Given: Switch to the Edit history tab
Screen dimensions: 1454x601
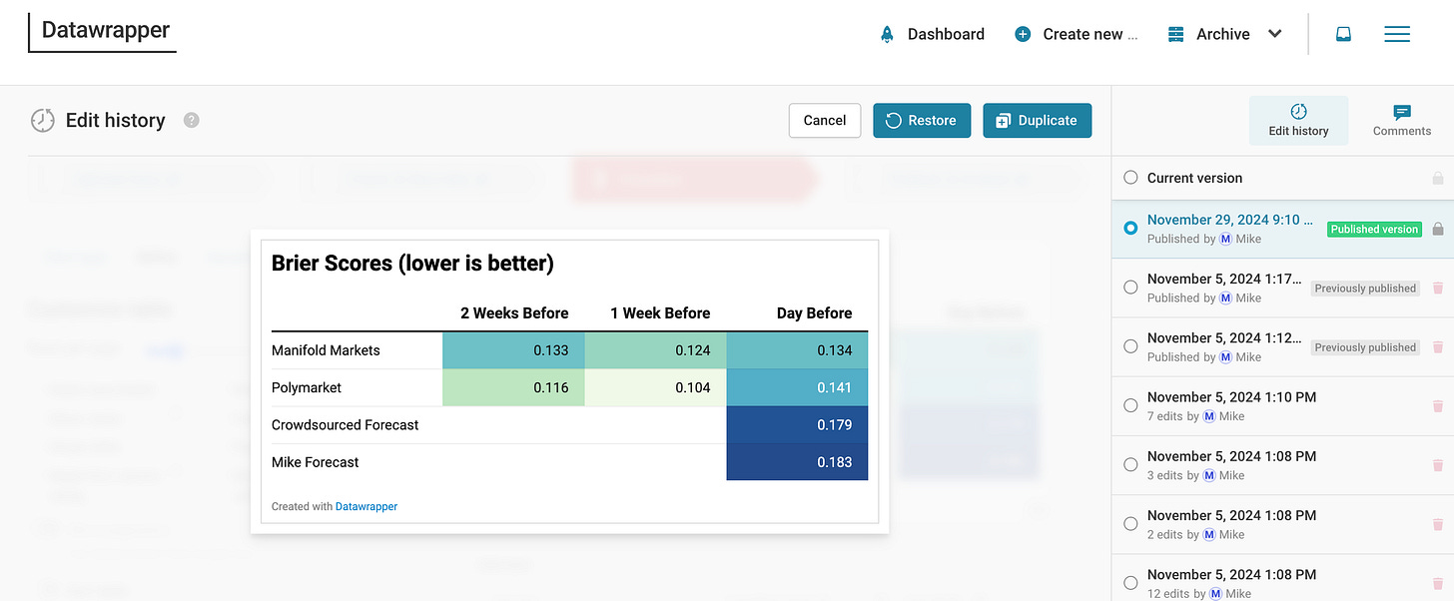Looking at the screenshot, I should [x=1298, y=120].
